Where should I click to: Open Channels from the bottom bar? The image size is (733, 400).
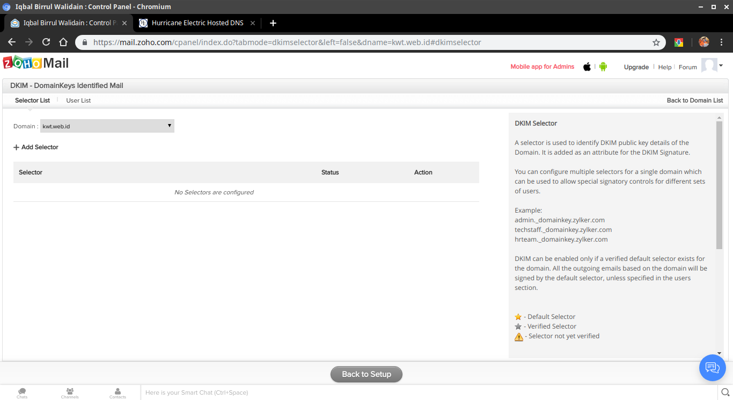pyautogui.click(x=70, y=392)
